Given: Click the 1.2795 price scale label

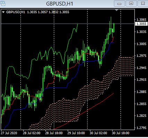Looking at the screenshot, I should tap(141, 128).
